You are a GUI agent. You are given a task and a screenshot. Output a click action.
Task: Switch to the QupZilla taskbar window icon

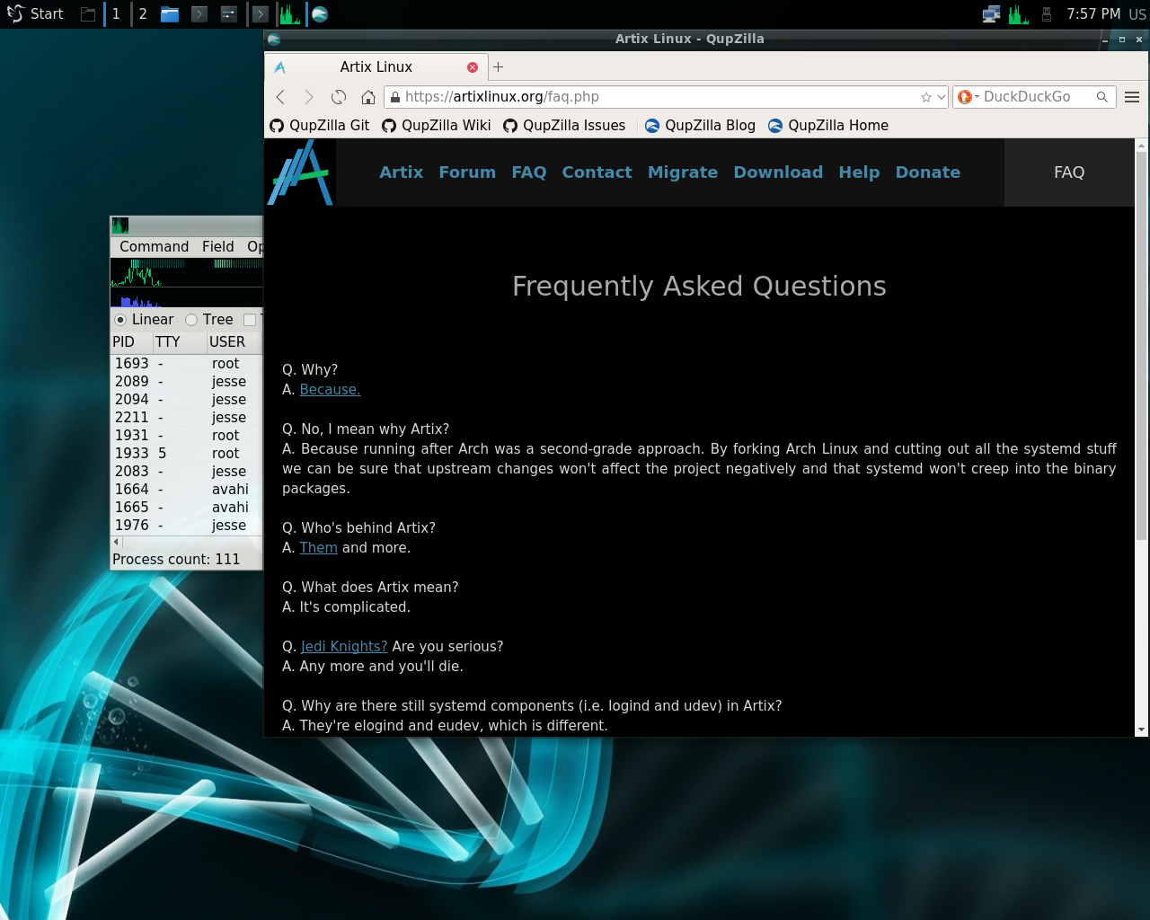(319, 13)
